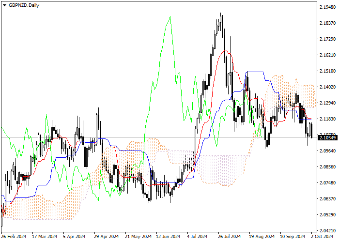Select the 2.15100 price axis label

pyautogui.click(x=327, y=71)
